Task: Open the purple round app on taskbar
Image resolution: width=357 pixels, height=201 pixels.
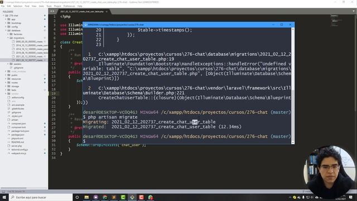Action: point(95,197)
